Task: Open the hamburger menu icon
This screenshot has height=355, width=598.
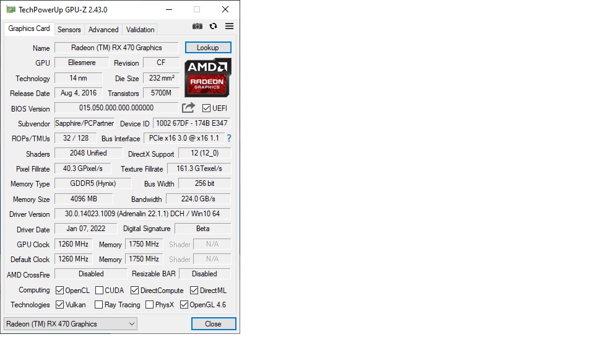Action: [x=229, y=26]
